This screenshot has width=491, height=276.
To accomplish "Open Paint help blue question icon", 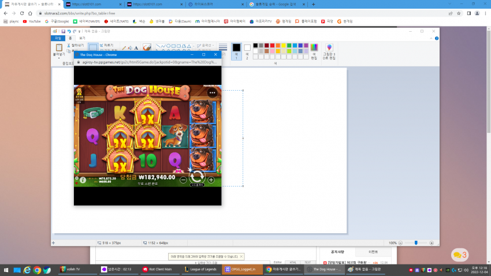I will pyautogui.click(x=437, y=38).
